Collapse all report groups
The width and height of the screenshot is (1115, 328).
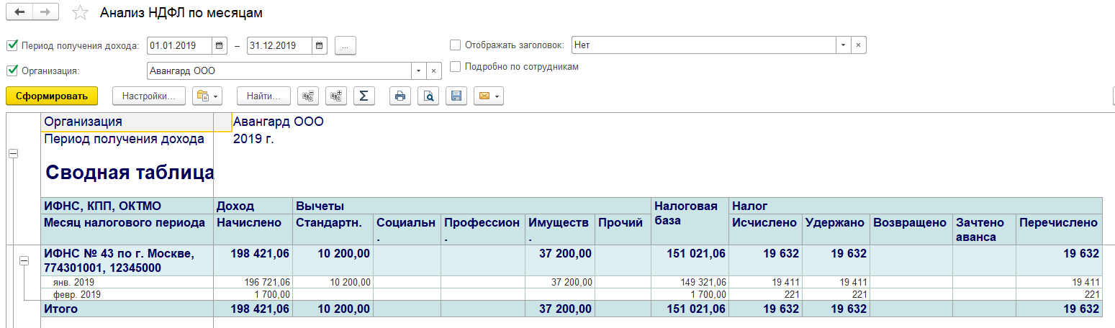(308, 96)
